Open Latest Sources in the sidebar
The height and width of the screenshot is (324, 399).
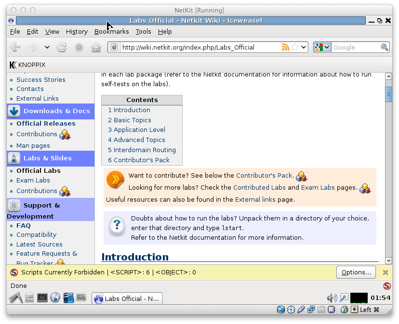39,245
